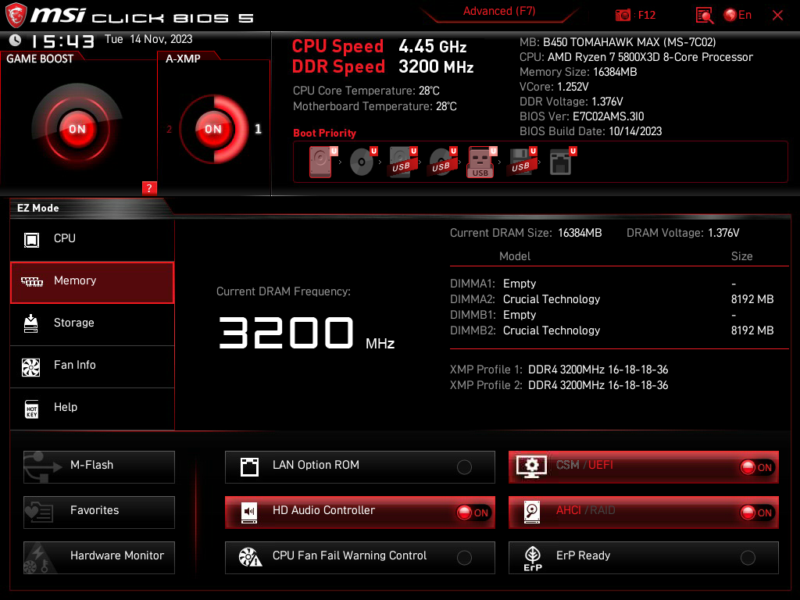Select USB hard disk boot device
This screenshot has width=800, height=600.
(x=403, y=162)
